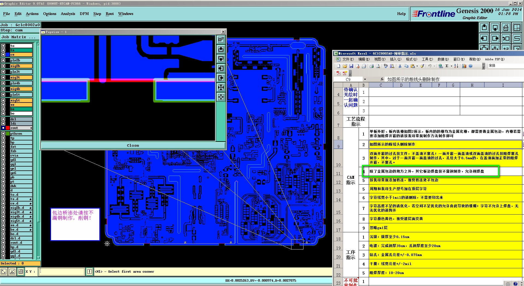Image resolution: width=524 pixels, height=286 pixels.
Task: Open Excel font name box 宋体
Action: click(x=505, y=66)
